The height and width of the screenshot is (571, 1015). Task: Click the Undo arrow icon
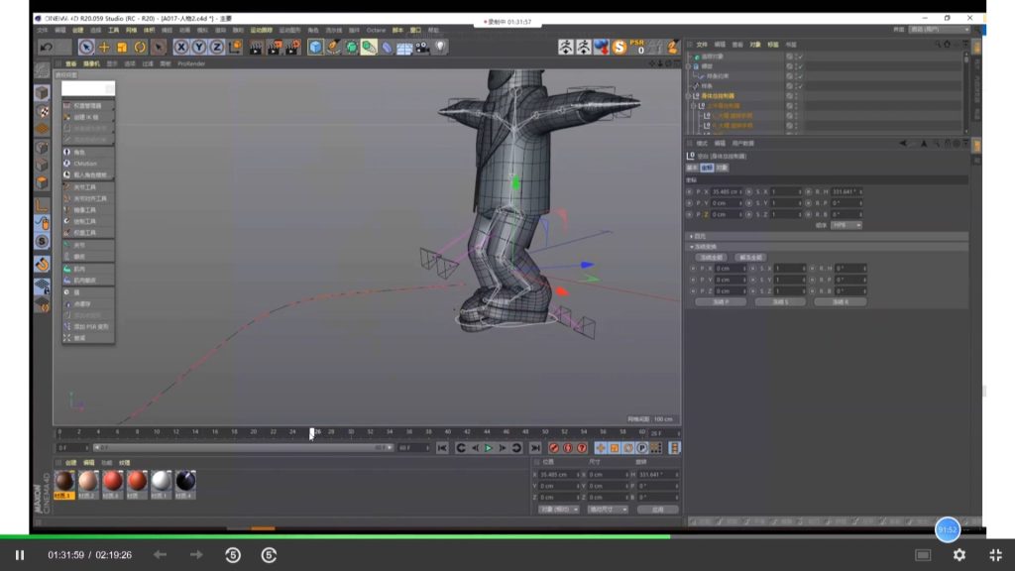pyautogui.click(x=46, y=47)
